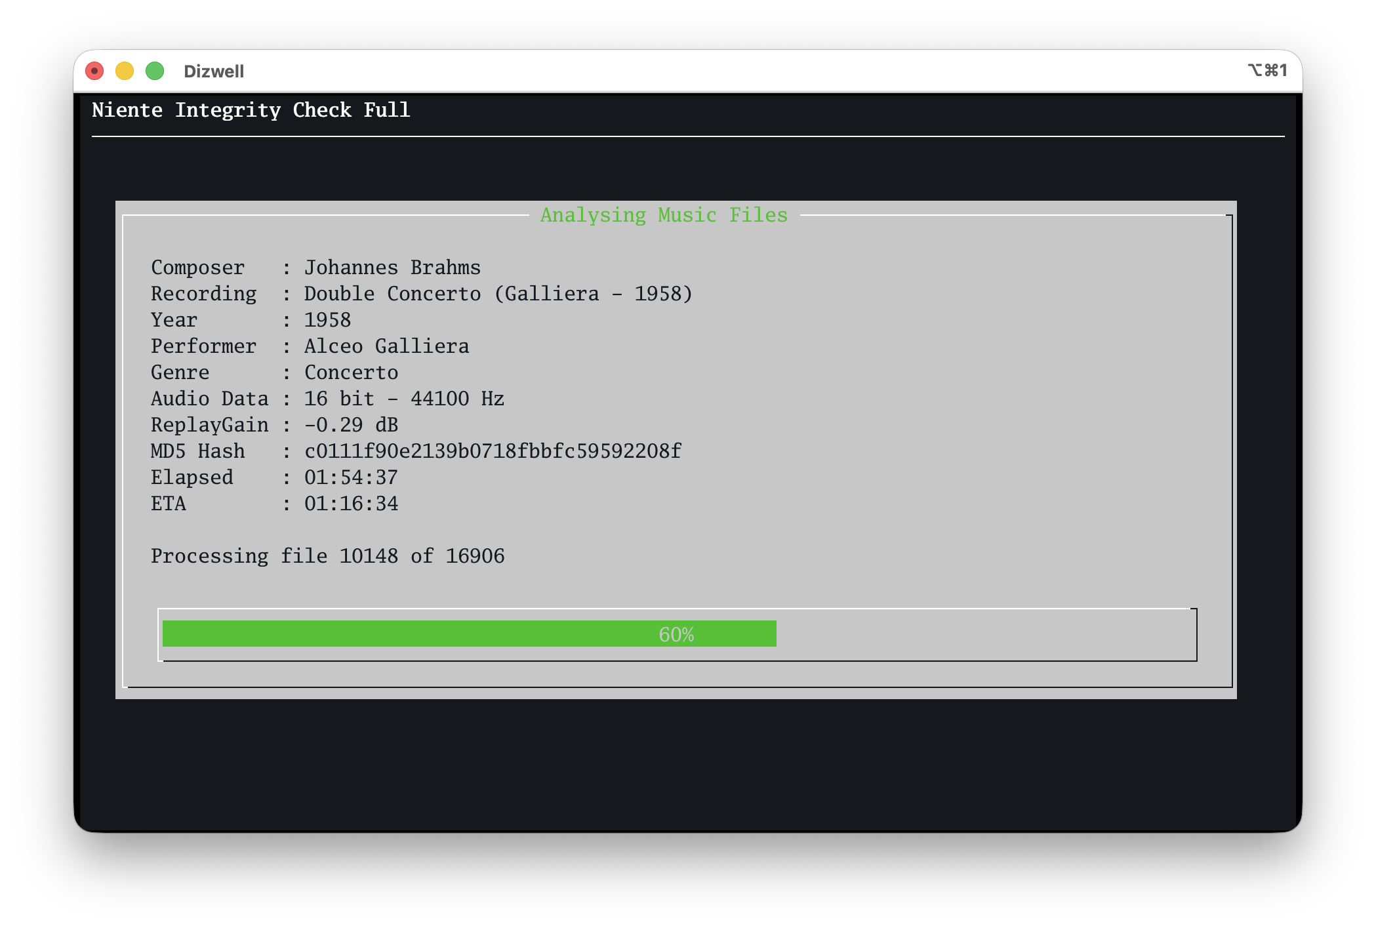Click the Analysing Music Files panel title
1376x930 pixels.
[x=664, y=215]
